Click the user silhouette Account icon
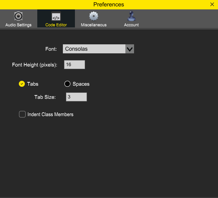218x198 pixels. [x=131, y=16]
